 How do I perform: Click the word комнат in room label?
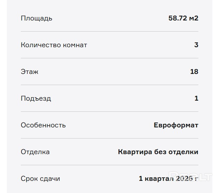click(x=75, y=45)
